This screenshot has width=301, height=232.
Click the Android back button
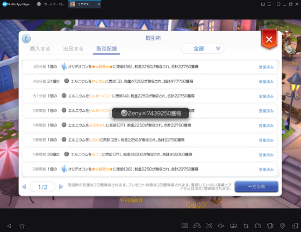[x=9, y=226]
